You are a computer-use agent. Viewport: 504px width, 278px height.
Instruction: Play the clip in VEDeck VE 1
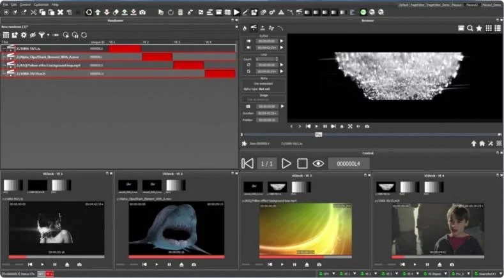pos(42,265)
